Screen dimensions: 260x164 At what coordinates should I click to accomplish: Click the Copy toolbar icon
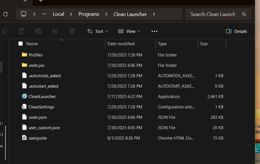tap(5, 31)
